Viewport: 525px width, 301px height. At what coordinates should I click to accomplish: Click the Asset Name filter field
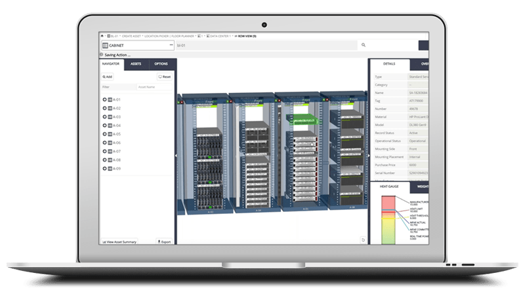(155, 86)
